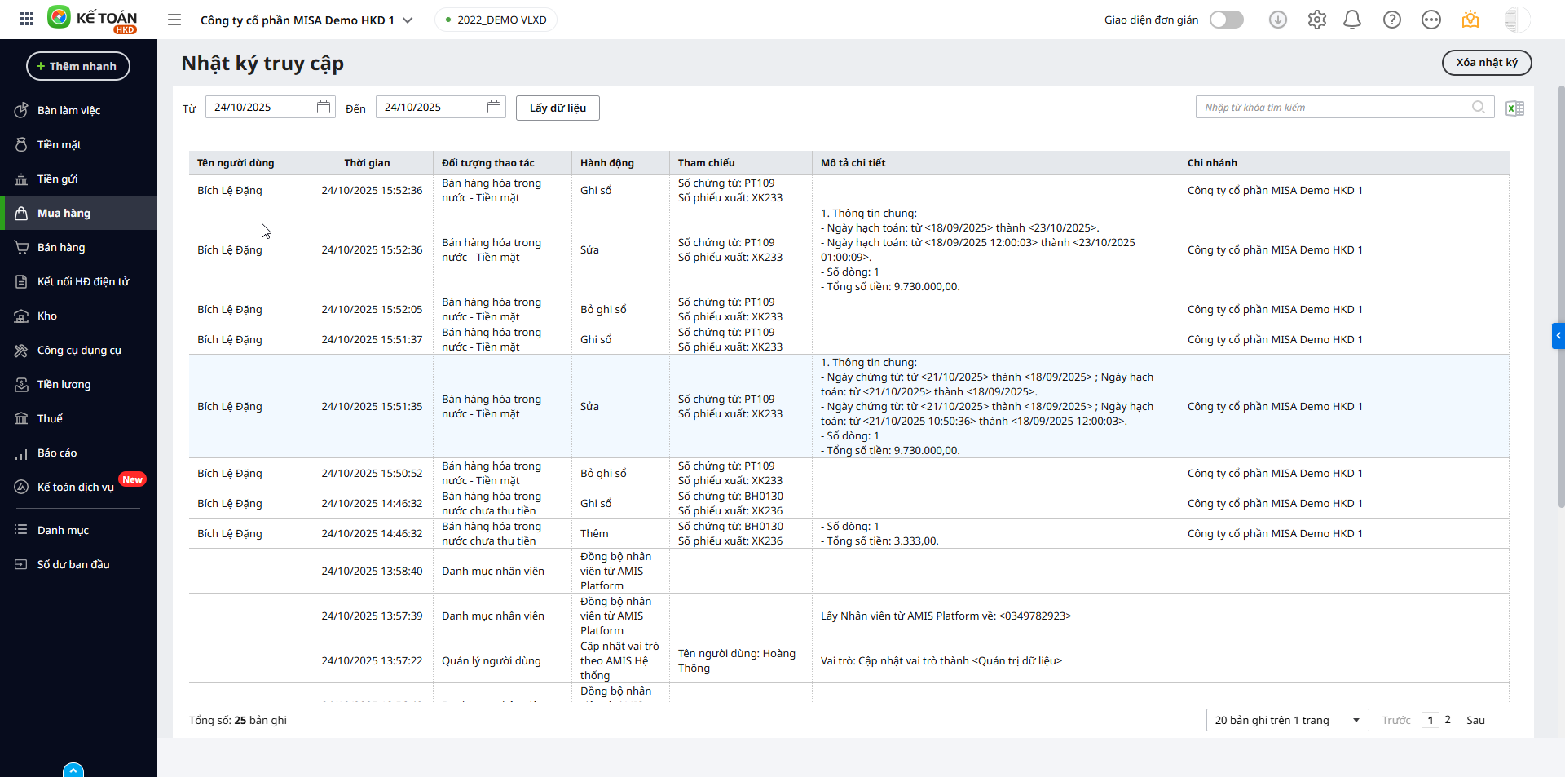Click the search magnifier icon
Viewport: 1565px width, 777px height.
point(1479,108)
